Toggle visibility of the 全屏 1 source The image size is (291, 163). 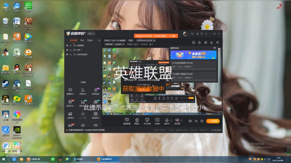point(67,50)
